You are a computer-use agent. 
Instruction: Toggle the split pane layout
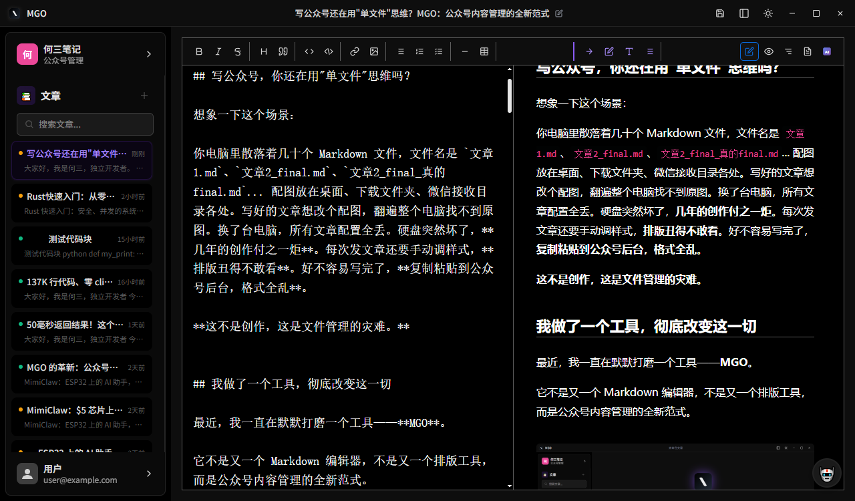(x=743, y=13)
